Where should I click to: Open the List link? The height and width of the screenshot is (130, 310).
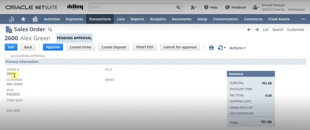266,30
